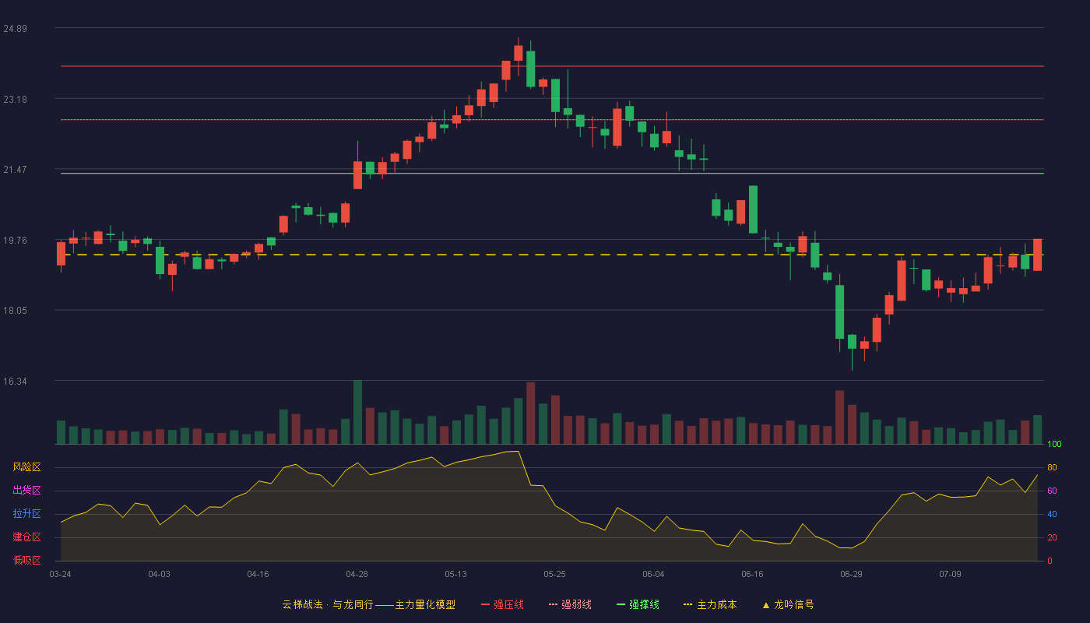
Task: Click the 07-09 date label
Action: (950, 574)
